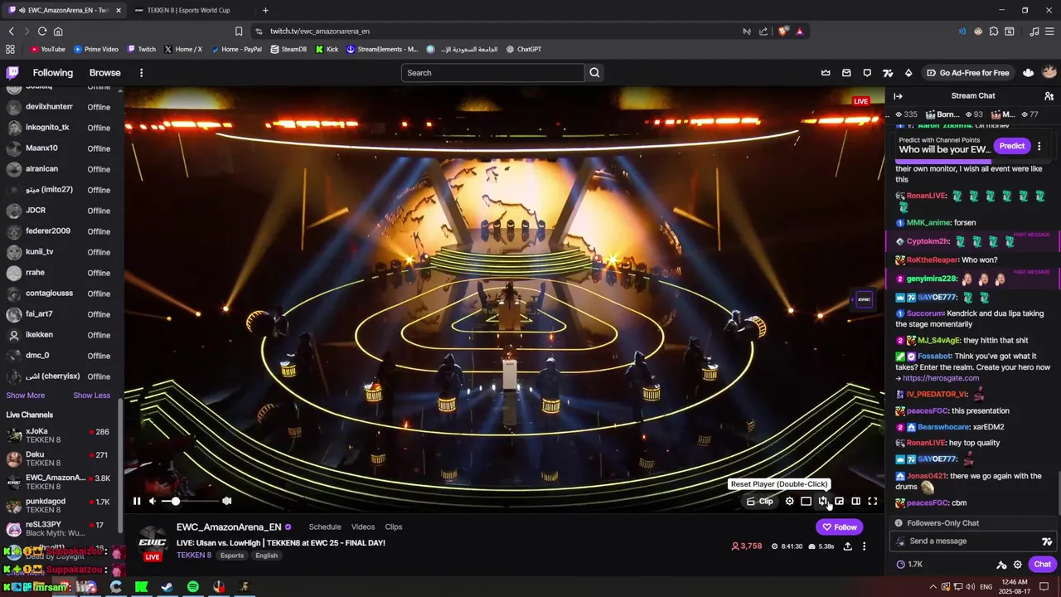Go to the Browse page

click(105, 73)
